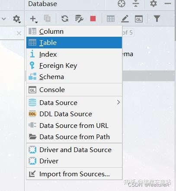This screenshot has width=176, height=191.
Task: Open the table editor grid icon
Action: [x=111, y=19]
